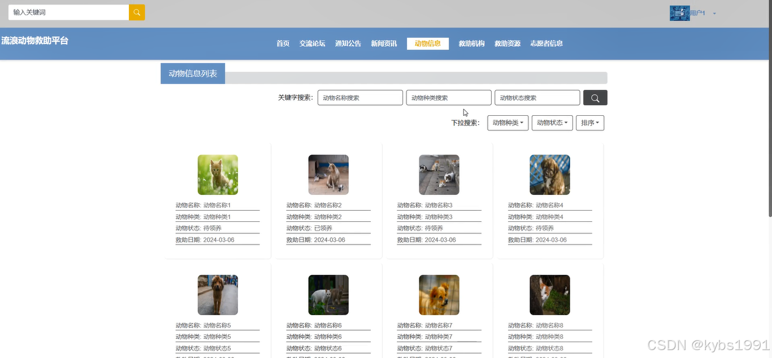Open 救助资源 in the navigation
Viewport: 772px width, 358px height.
508,43
